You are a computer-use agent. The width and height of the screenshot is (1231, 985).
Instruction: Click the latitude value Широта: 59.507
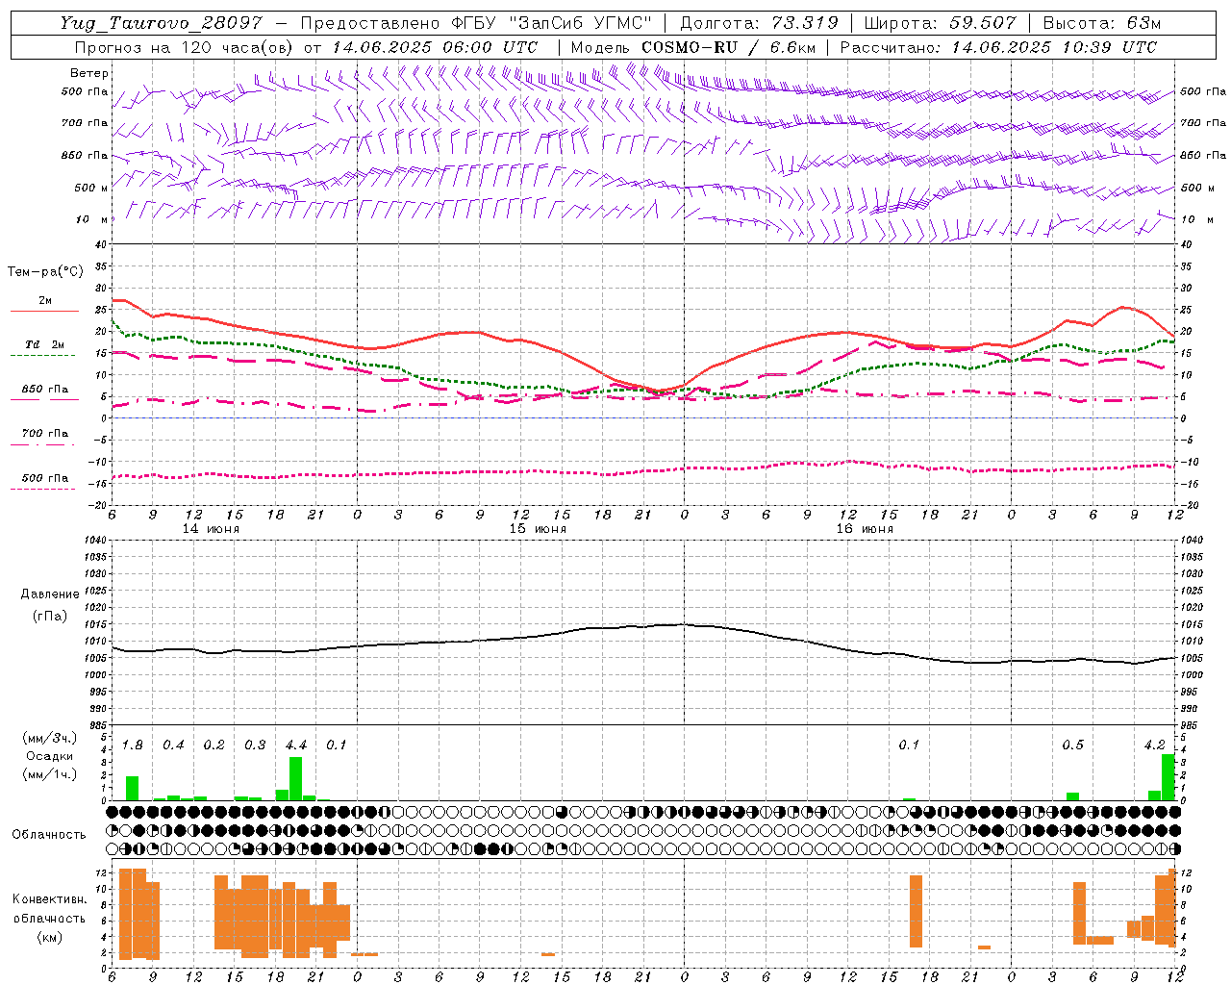pos(940,23)
